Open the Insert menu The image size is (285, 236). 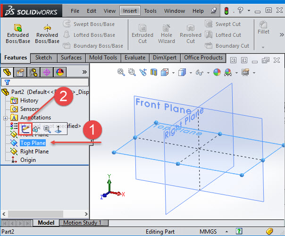(130, 11)
